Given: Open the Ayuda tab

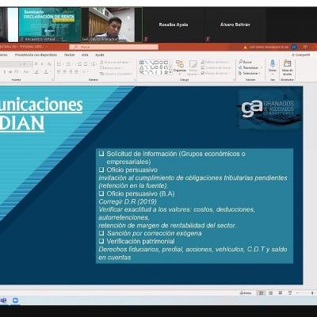Looking at the screenshot, I should [100, 55].
